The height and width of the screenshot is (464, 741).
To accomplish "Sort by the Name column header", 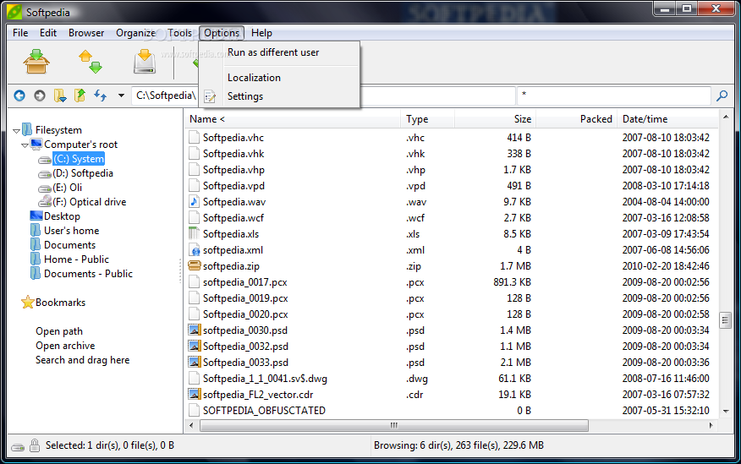I will coord(292,119).
